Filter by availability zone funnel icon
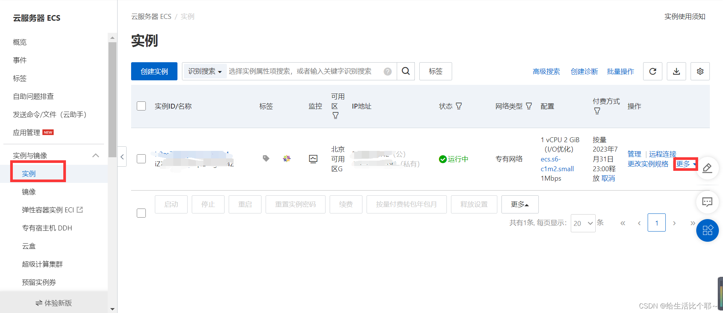Viewport: 723px width, 313px height. pyautogui.click(x=335, y=115)
